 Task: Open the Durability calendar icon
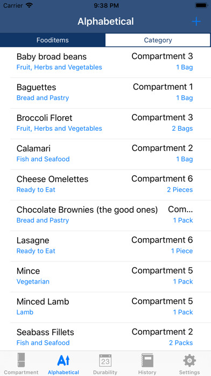pyautogui.click(x=105, y=360)
